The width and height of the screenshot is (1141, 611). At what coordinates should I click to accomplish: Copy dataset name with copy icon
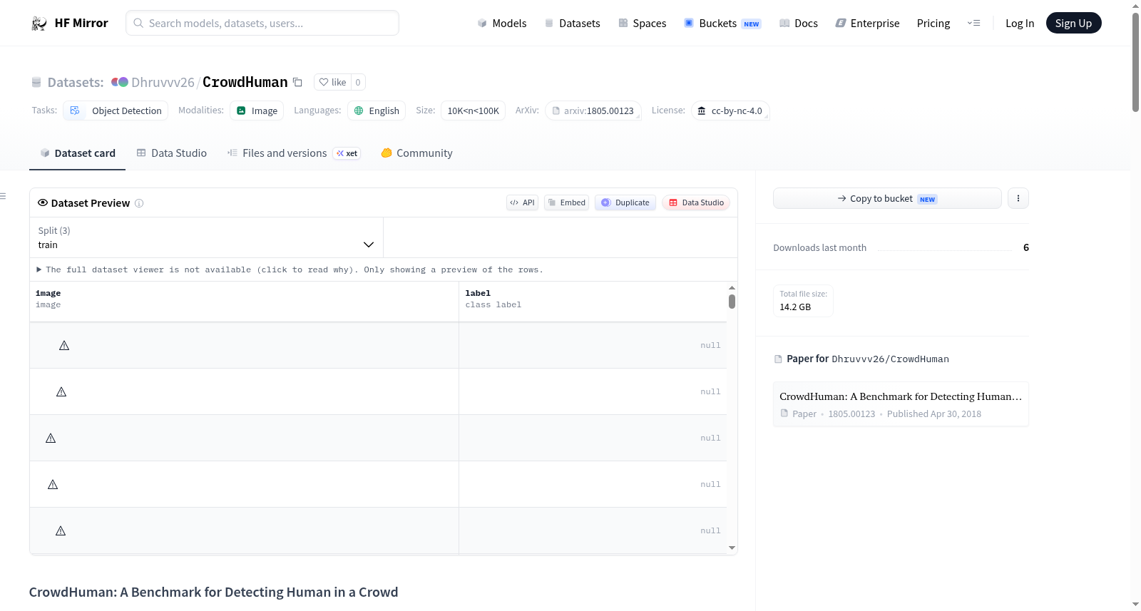click(298, 82)
